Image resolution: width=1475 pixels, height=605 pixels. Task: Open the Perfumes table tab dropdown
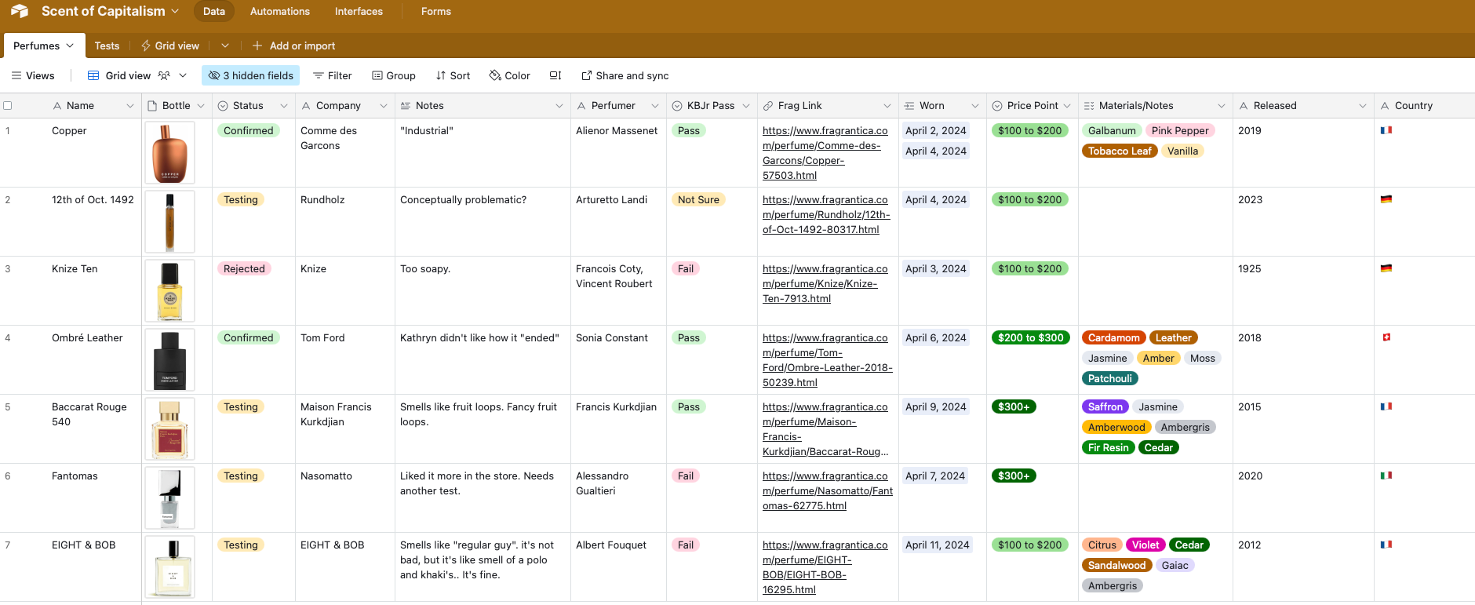(70, 46)
